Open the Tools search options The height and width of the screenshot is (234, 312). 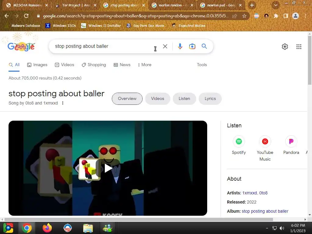(202, 65)
